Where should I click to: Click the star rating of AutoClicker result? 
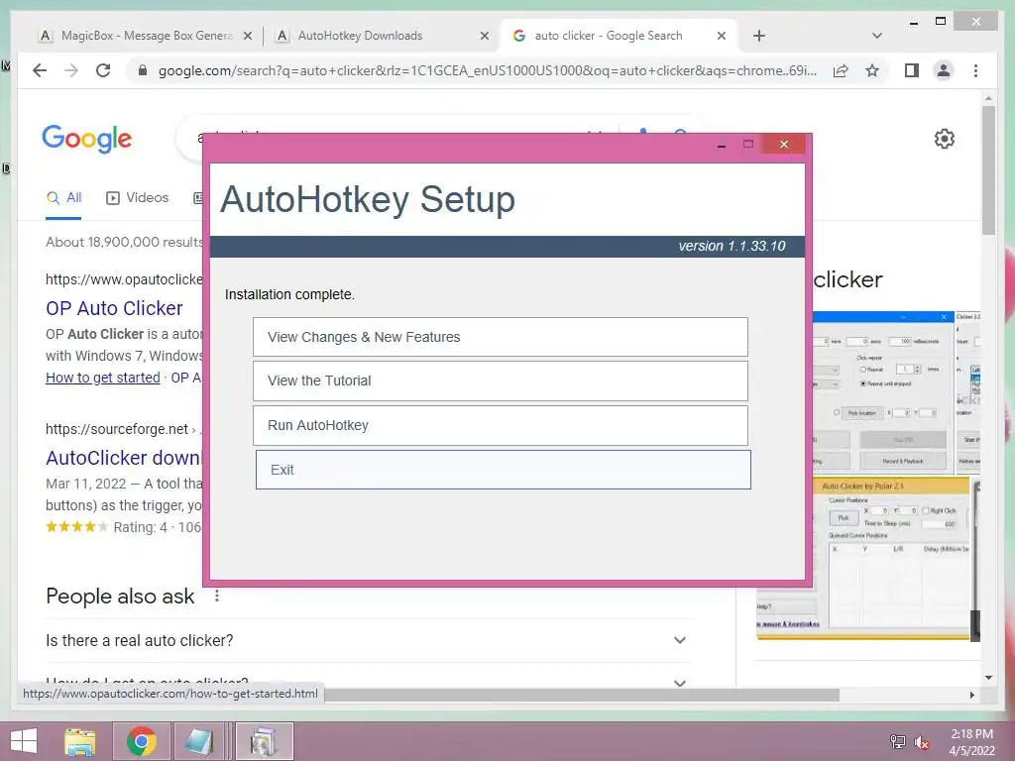[77, 527]
